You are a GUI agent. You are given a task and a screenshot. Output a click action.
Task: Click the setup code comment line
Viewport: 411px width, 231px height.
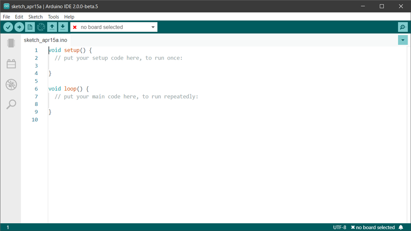[118, 58]
